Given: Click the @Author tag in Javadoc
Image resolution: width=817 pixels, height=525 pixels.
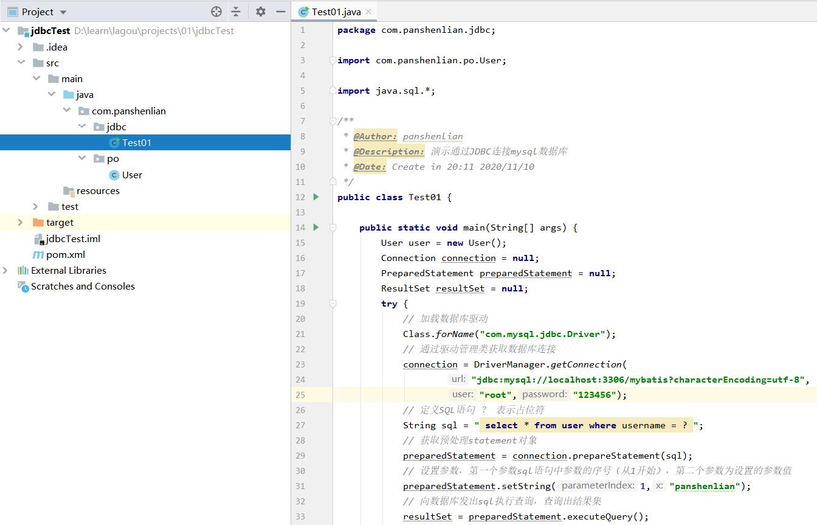Looking at the screenshot, I should [375, 136].
